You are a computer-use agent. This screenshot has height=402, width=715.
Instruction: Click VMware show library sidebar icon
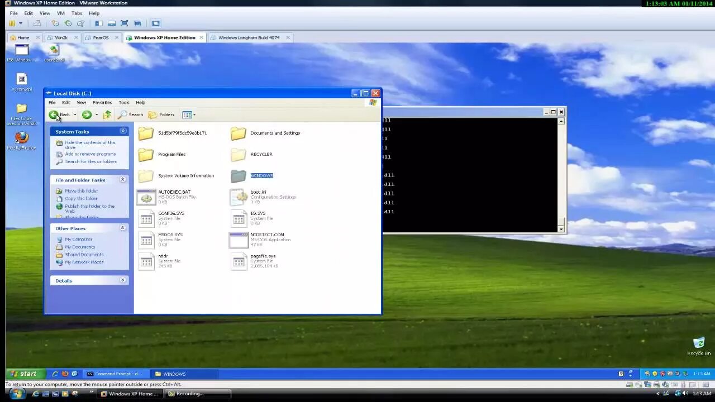99,23
